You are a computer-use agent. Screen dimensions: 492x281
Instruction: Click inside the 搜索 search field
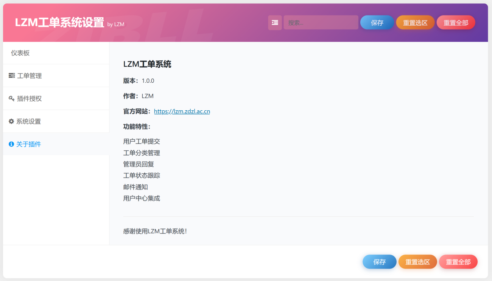point(321,22)
